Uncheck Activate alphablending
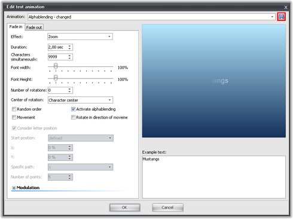Image resolution: width=293 pixels, height=219 pixels. 73,109
